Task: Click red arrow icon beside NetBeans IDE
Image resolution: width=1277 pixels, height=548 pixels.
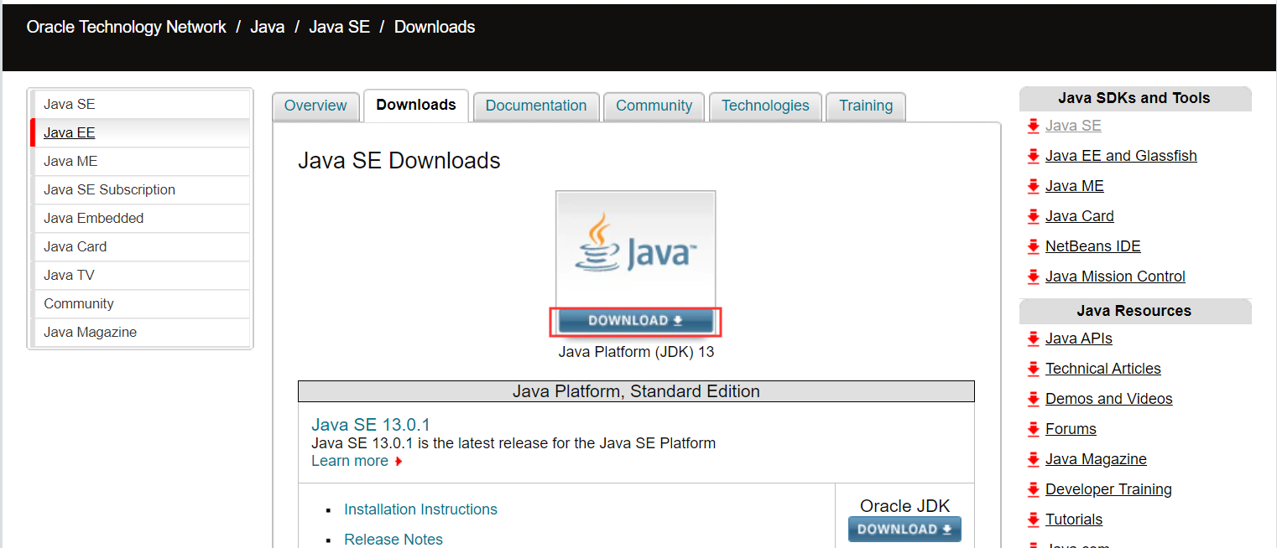Action: [1034, 247]
